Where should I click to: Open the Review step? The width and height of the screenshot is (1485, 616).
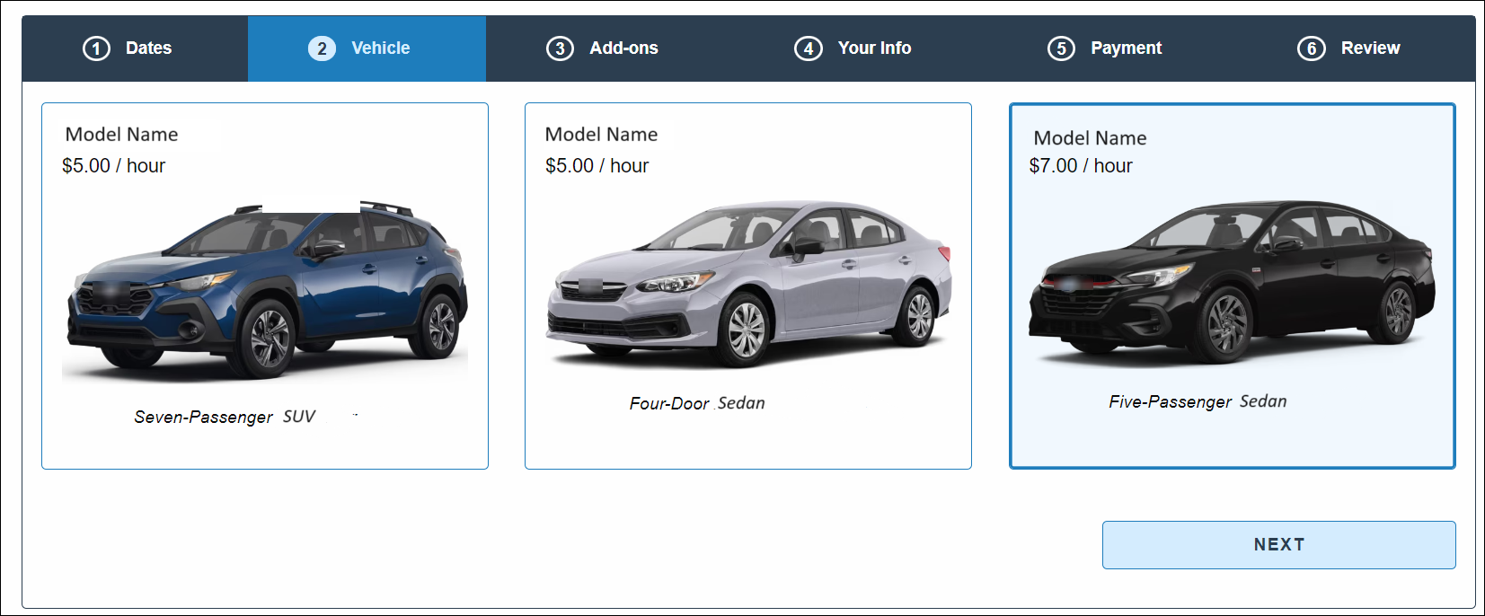[1370, 48]
